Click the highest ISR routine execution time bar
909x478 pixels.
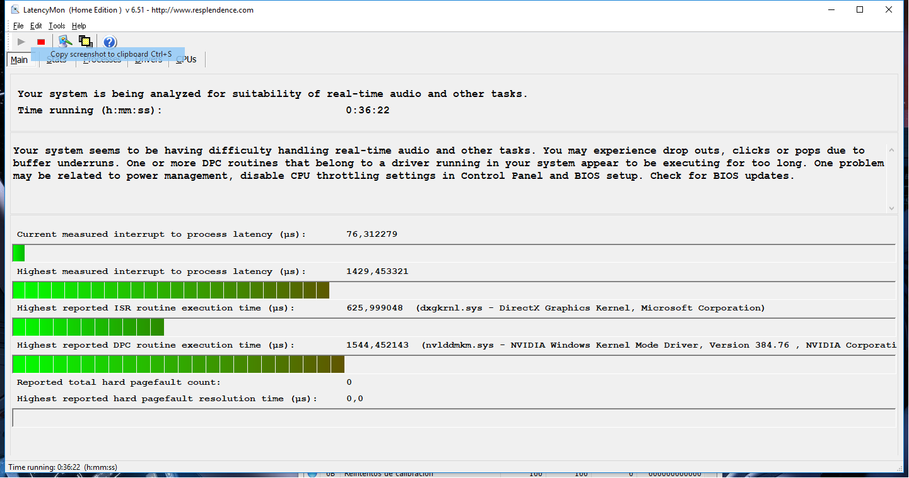coord(454,327)
